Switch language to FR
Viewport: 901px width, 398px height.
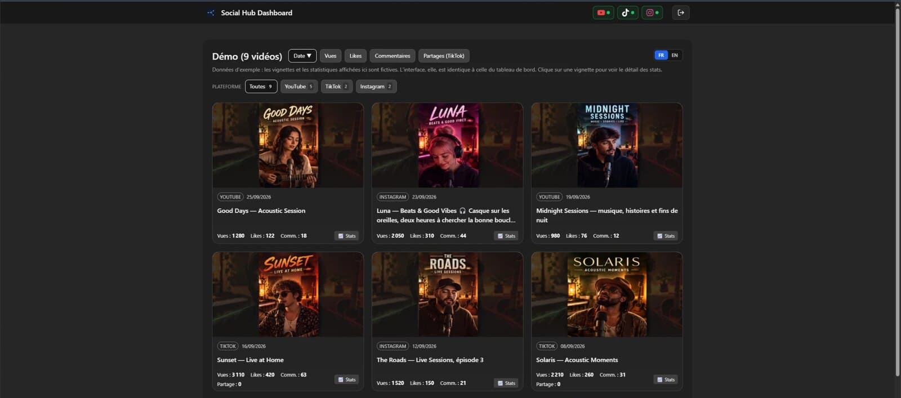pos(661,55)
